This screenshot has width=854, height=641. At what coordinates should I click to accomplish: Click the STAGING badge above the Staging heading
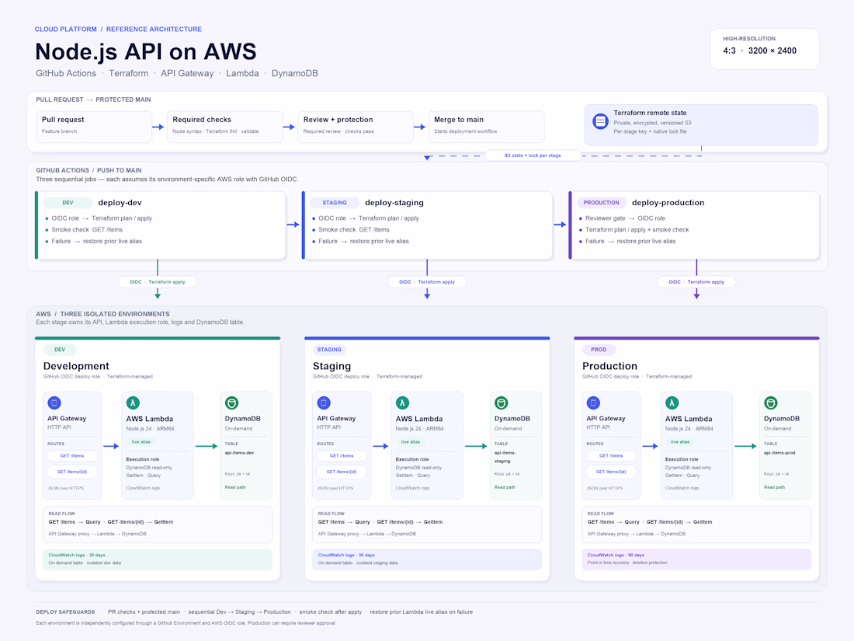[x=329, y=350]
